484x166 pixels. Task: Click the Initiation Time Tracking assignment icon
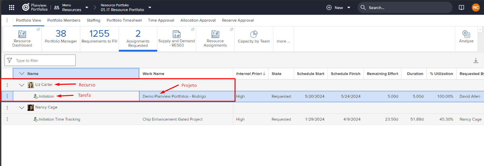click(x=36, y=119)
